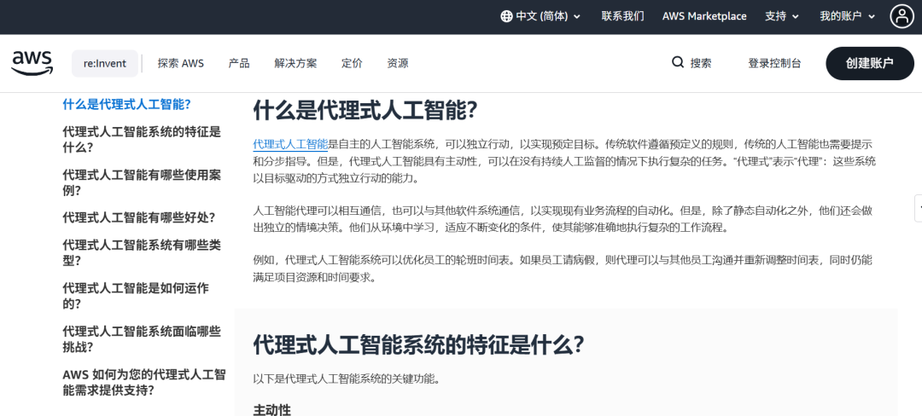Expand the 支持 dropdown menu
922x416 pixels.
(x=781, y=16)
